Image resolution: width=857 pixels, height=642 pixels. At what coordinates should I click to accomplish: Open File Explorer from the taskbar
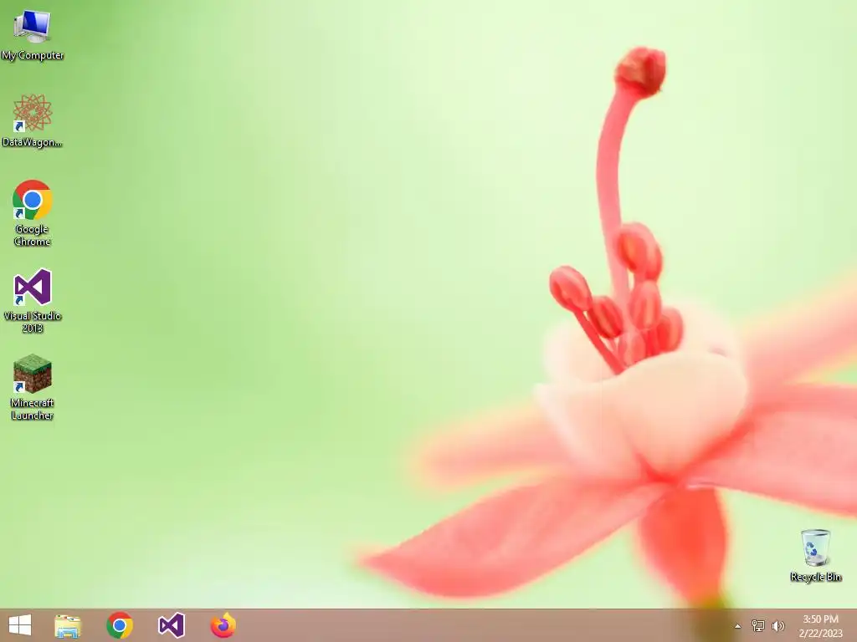tap(68, 625)
